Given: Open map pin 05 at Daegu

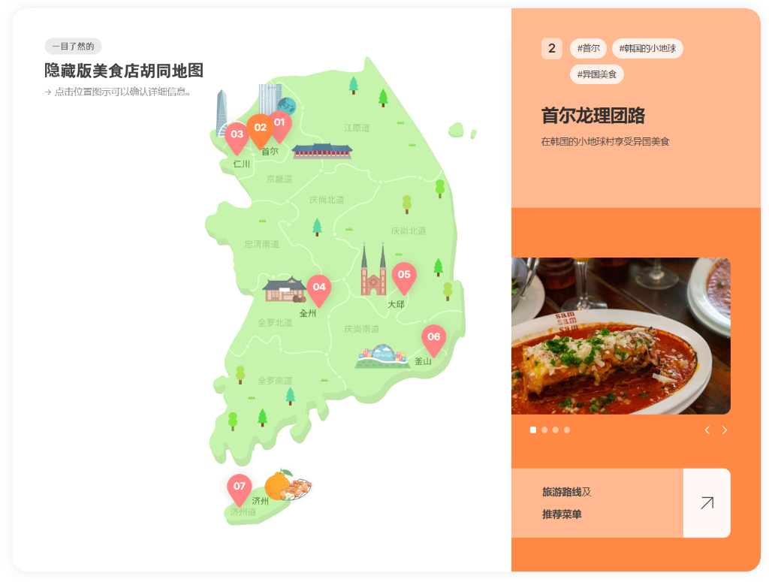Looking at the screenshot, I should tap(404, 277).
